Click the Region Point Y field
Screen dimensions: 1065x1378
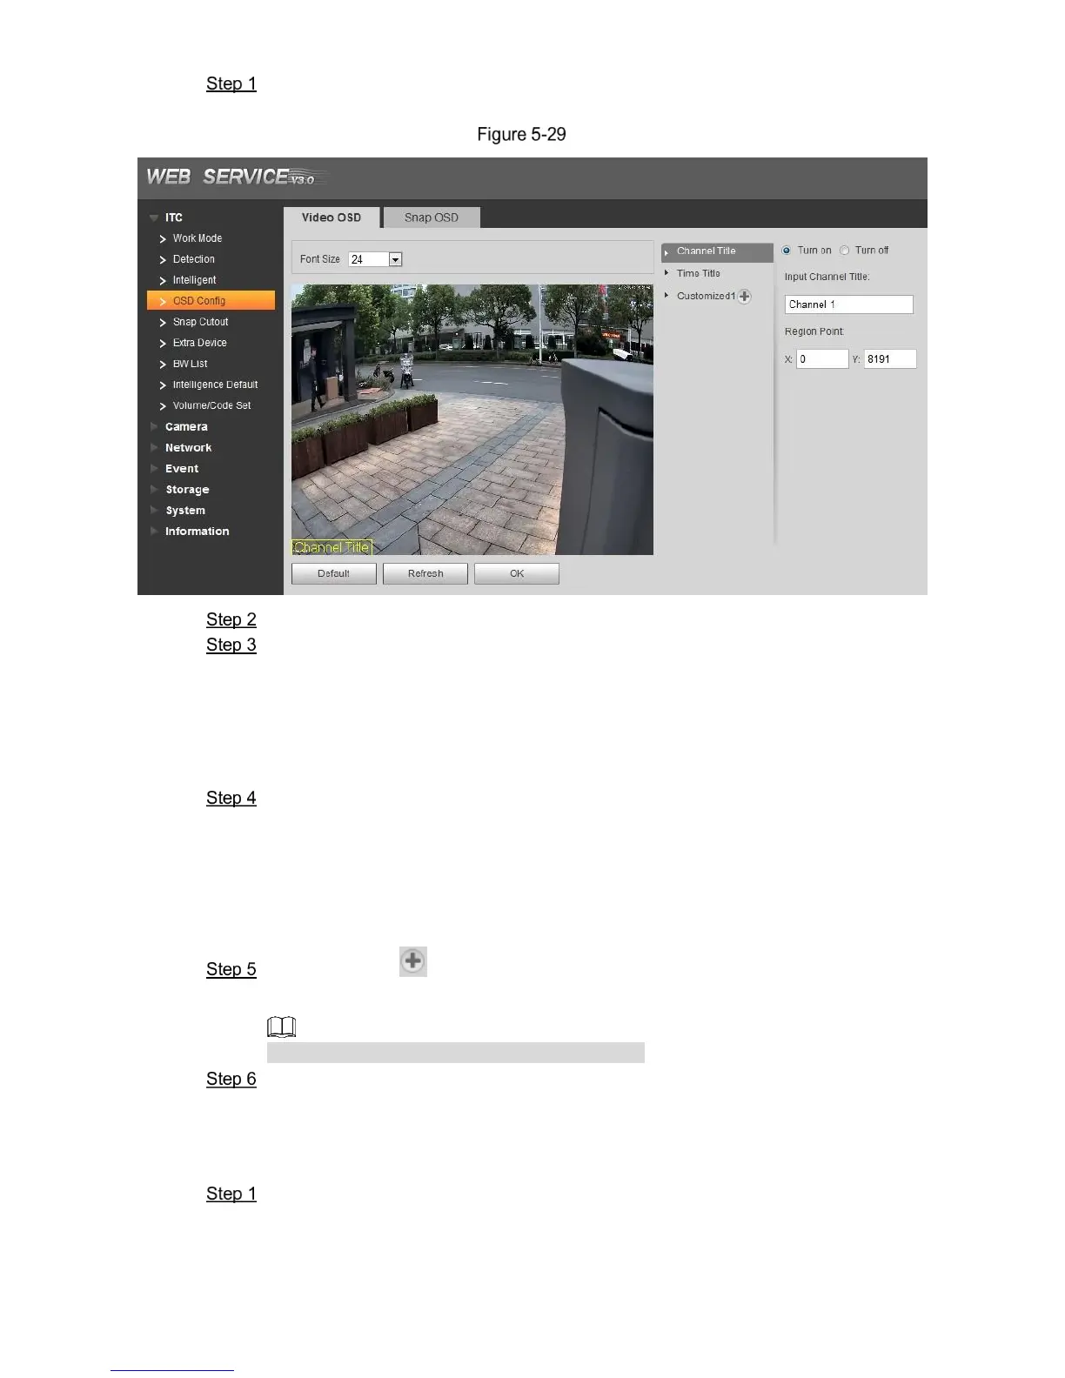pos(890,358)
